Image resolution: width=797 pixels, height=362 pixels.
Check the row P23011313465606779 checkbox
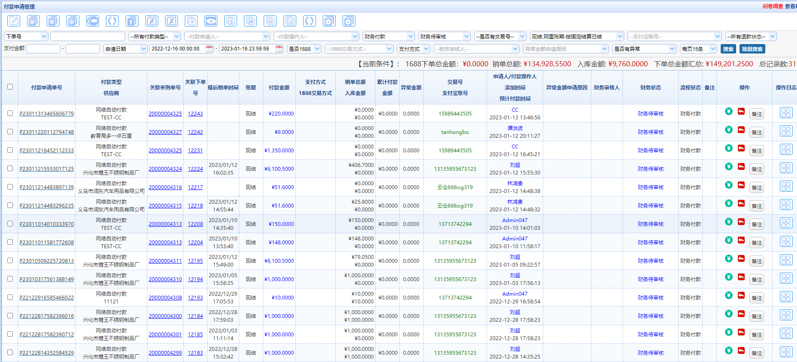click(x=10, y=113)
